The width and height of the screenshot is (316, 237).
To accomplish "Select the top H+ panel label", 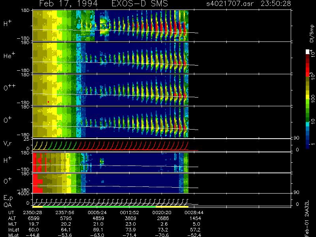I will 8,23.
